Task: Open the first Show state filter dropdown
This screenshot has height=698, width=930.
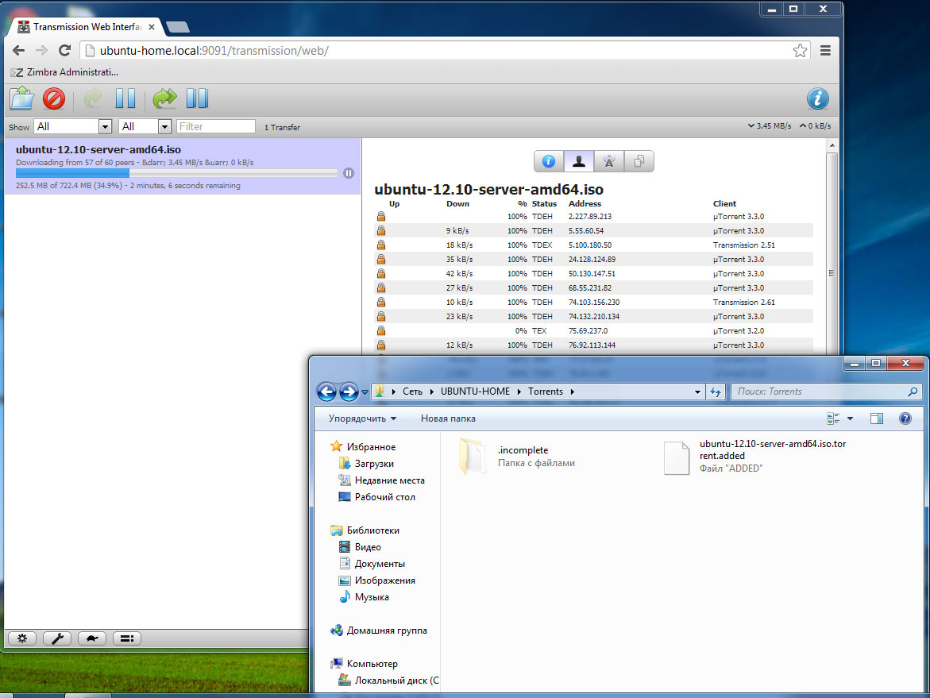Action: pyautogui.click(x=73, y=126)
